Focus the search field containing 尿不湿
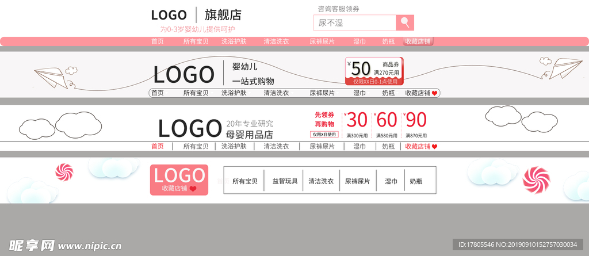 (x=355, y=22)
